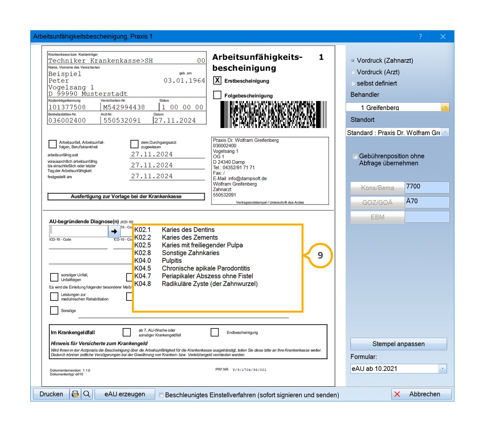Check Leistungen zur medizinischen Rehabilitation box
485x432 pixels.
(54, 296)
